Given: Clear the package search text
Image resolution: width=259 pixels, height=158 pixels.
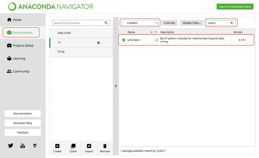Looking at the screenshot, I should pos(231,23).
